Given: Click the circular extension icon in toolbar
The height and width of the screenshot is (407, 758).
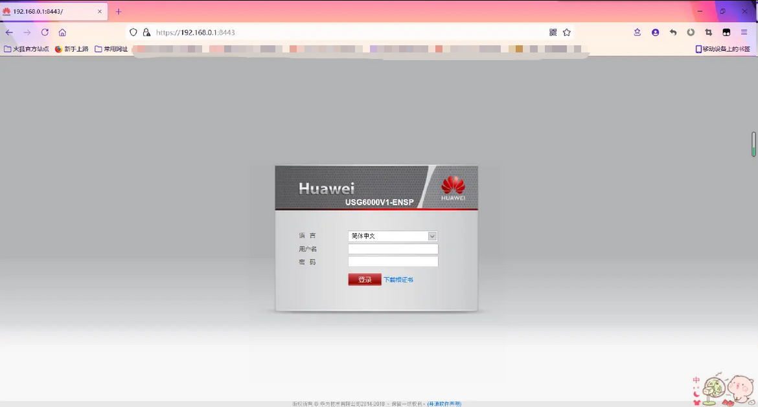Looking at the screenshot, I should coord(691,32).
